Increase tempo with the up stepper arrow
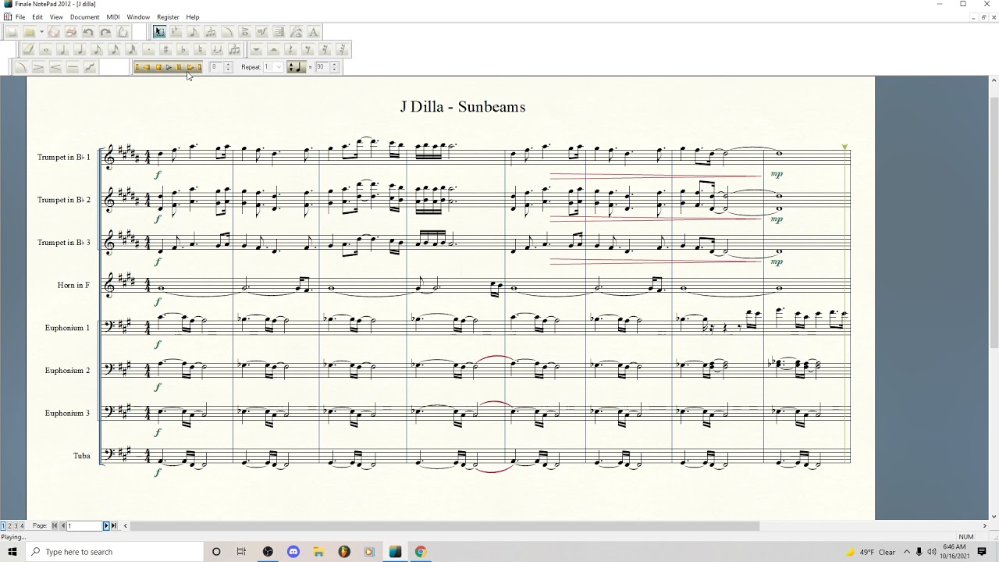Screen dimensions: 999x562 [334, 64]
